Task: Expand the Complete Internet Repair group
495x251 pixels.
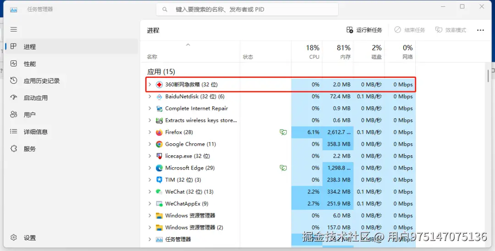Action: [150, 109]
